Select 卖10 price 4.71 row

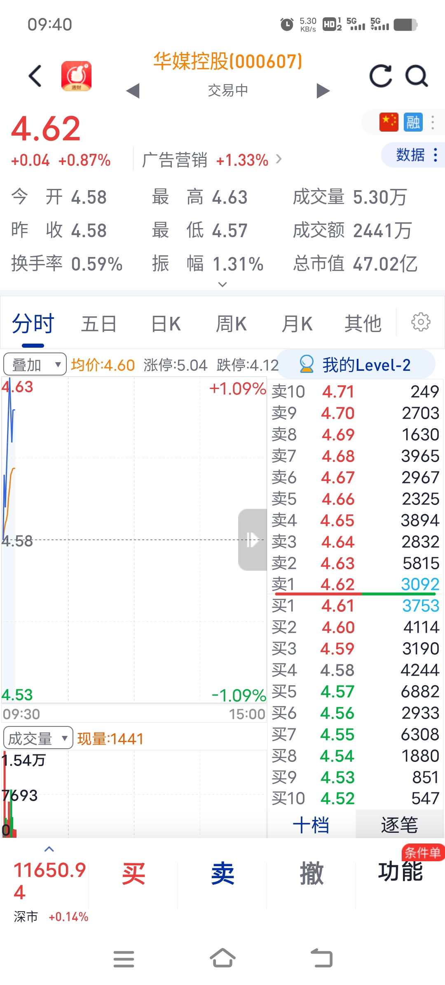pos(356,391)
